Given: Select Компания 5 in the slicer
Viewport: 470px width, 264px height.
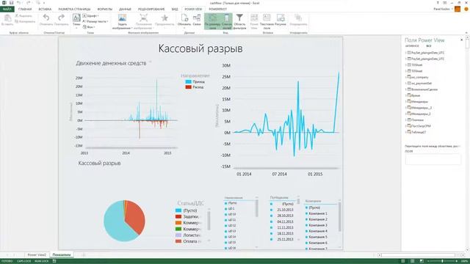Looking at the screenshot, I should pos(318,237).
